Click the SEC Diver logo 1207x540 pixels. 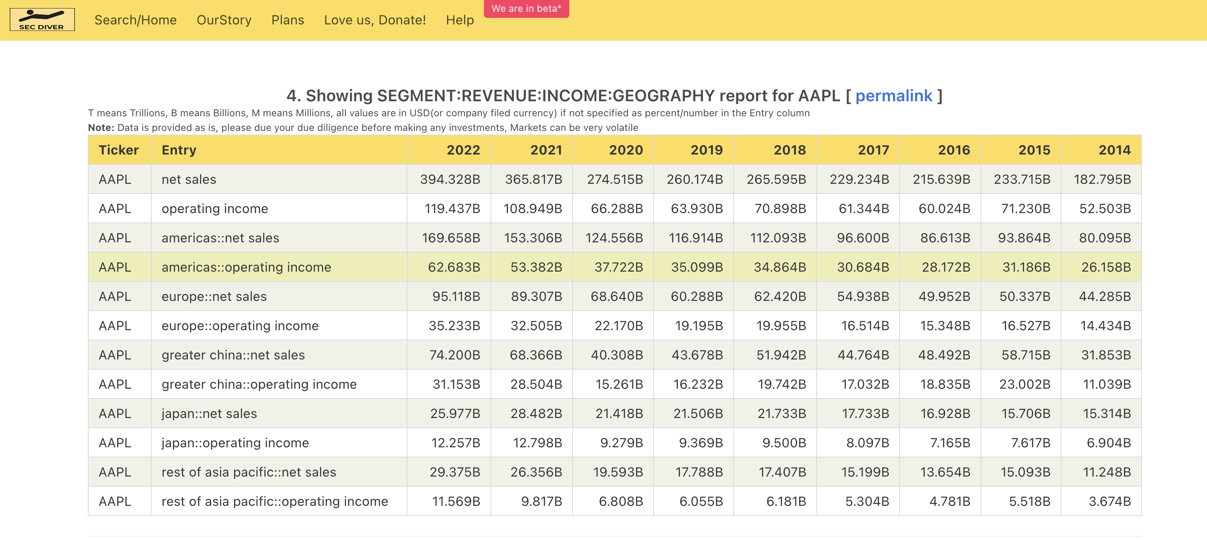(x=42, y=20)
